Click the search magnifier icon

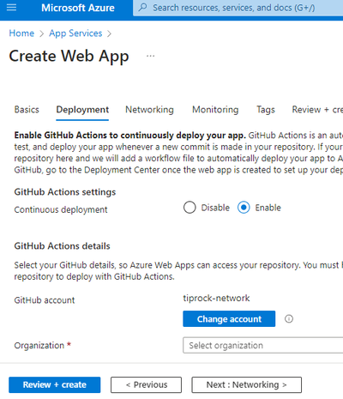pos(142,8)
